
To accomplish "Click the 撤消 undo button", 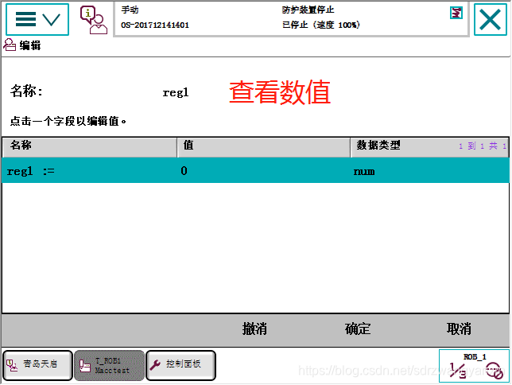I will tap(254, 329).
